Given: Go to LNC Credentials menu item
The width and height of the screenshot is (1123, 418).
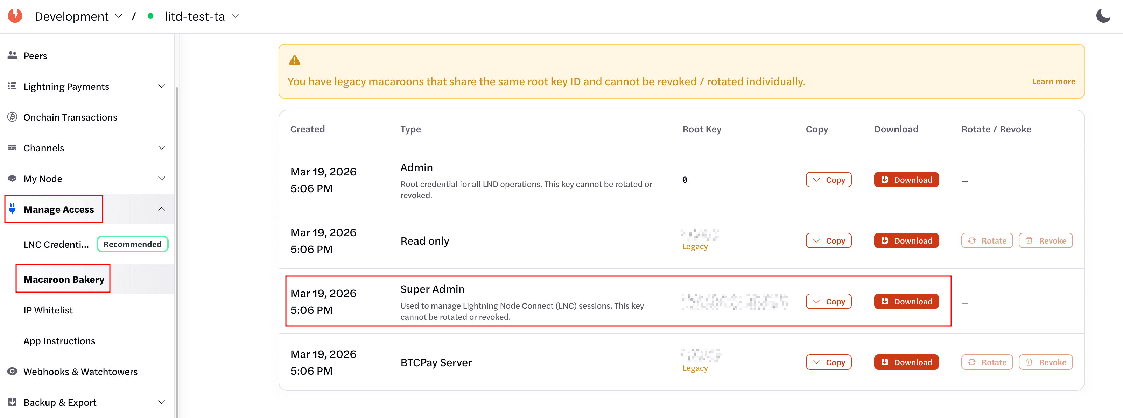Looking at the screenshot, I should 56,244.
